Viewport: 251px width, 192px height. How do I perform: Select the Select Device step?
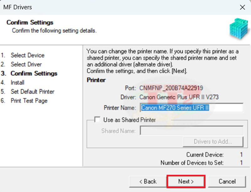(27, 55)
